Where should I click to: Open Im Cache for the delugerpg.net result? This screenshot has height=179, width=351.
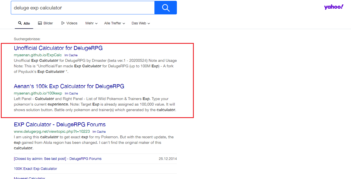coord(99,132)
